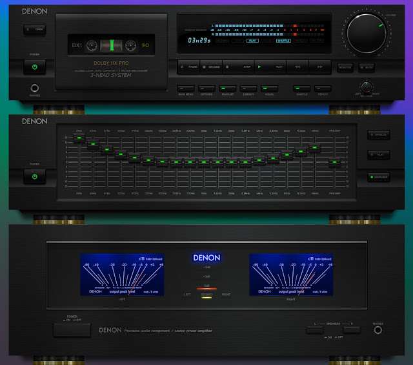Viewport: 413px width, 365px height.
Task: Turn off the cassette deck power button
Action: click(34, 67)
